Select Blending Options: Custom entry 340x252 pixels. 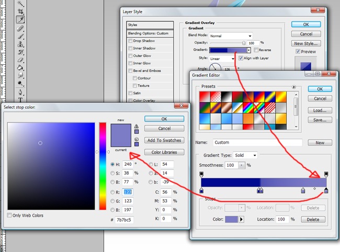[150, 33]
